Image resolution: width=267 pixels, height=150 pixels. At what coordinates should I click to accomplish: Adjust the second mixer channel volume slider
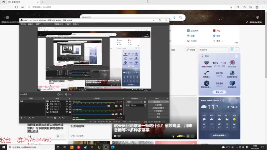(x=94, y=114)
